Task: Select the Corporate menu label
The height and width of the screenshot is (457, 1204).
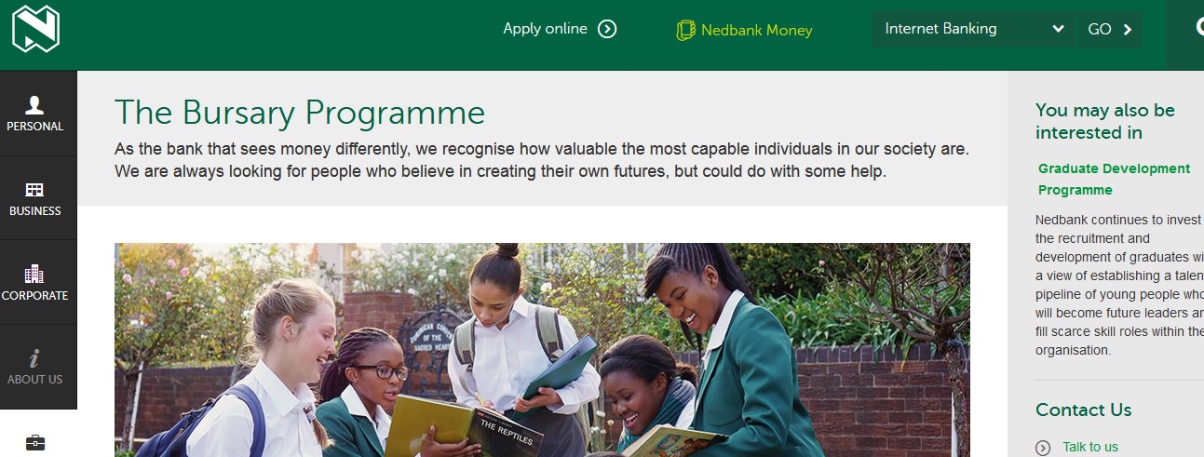Action: 35,296
